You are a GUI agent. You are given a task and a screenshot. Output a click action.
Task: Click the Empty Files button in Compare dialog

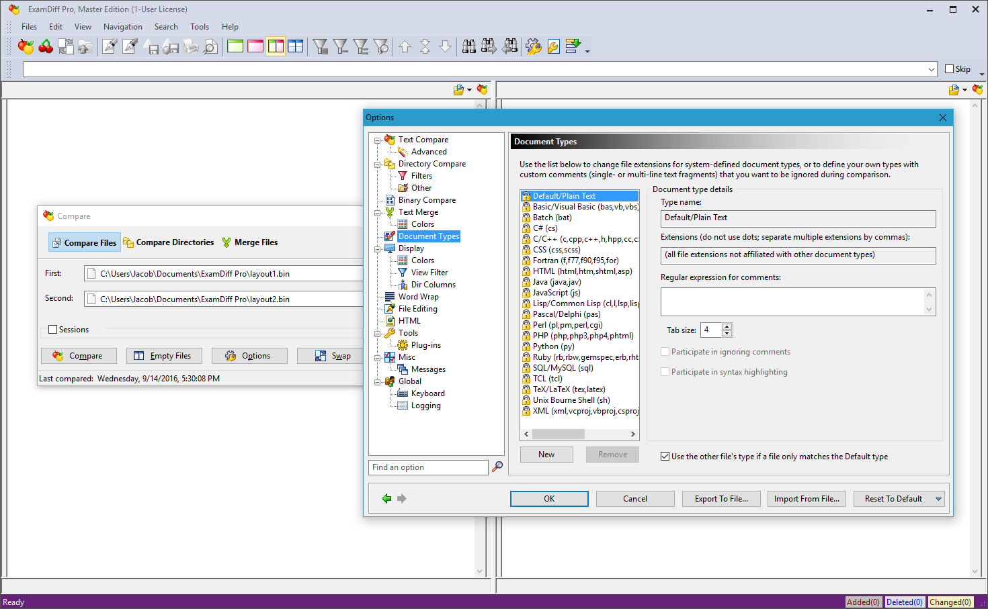point(163,356)
